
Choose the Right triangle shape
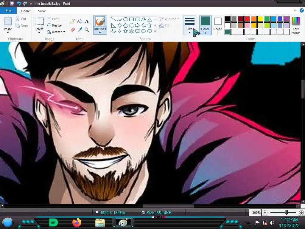[x=113, y=25]
